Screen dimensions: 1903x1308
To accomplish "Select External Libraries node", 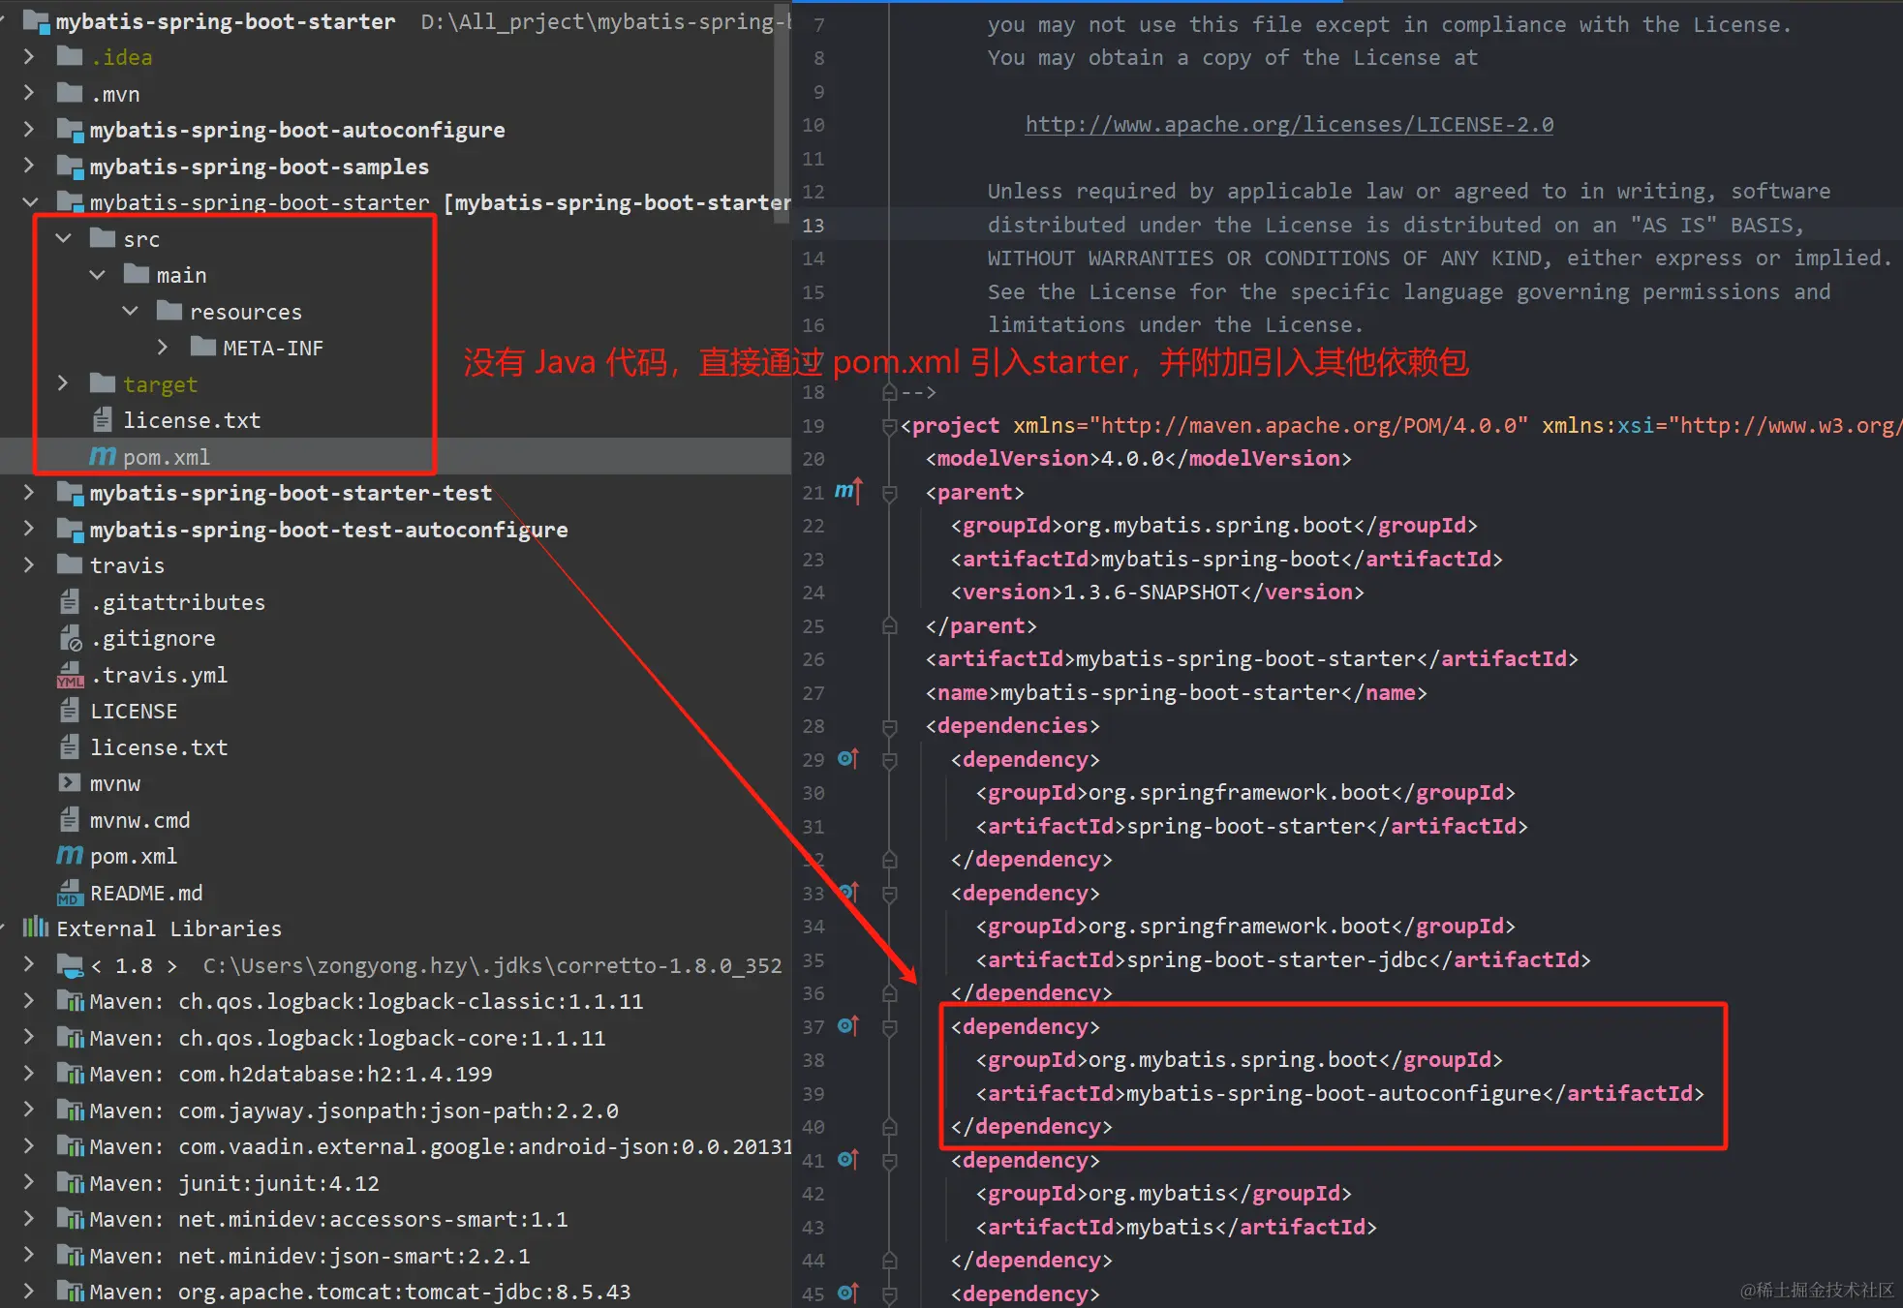I will [x=169, y=928].
